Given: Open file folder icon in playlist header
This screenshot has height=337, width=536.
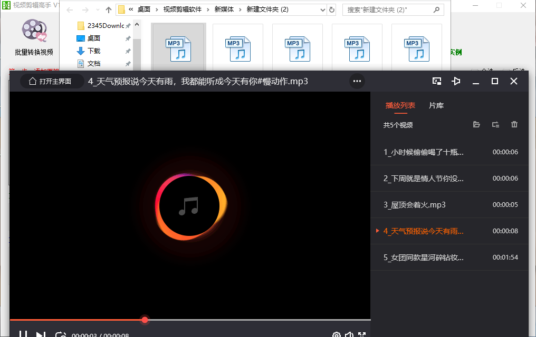Looking at the screenshot, I should [476, 124].
